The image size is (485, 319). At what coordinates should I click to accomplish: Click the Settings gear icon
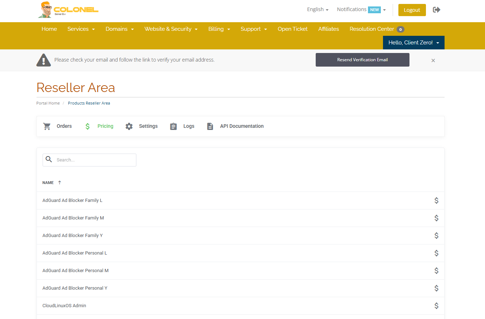click(x=129, y=126)
